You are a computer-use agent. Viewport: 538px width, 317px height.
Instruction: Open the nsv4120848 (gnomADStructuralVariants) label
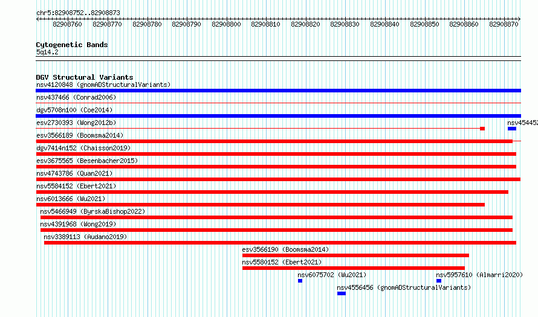103,85
